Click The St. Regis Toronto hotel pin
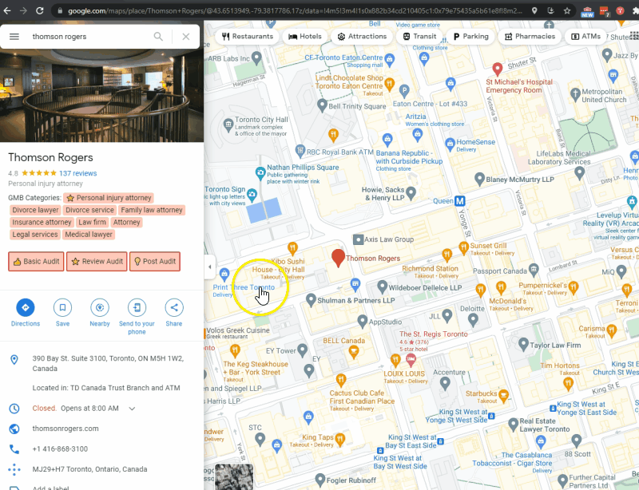 click(x=411, y=360)
